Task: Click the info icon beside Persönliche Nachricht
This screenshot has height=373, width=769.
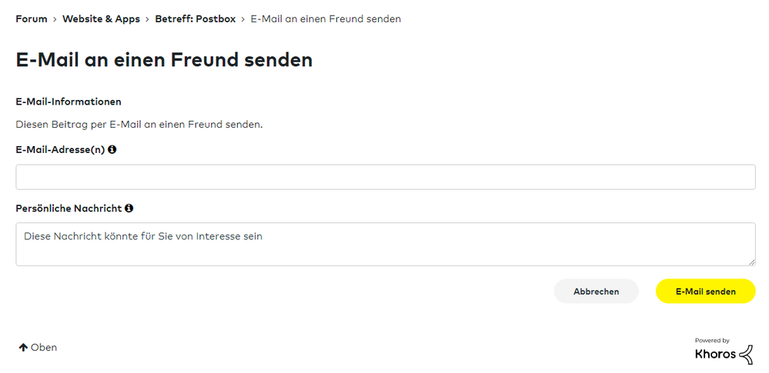Action: tap(129, 208)
